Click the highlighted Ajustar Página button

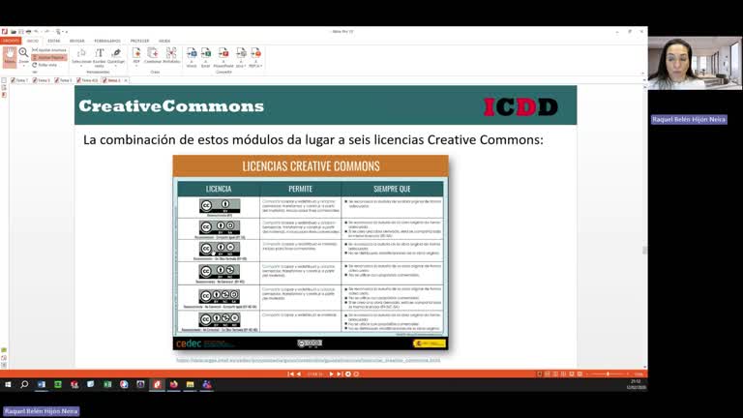[49, 57]
